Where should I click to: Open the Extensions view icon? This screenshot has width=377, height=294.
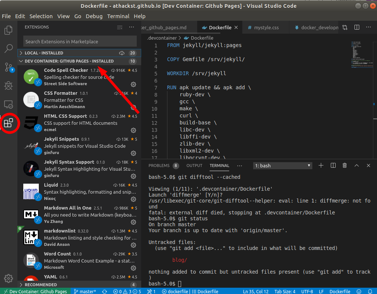tap(9, 123)
